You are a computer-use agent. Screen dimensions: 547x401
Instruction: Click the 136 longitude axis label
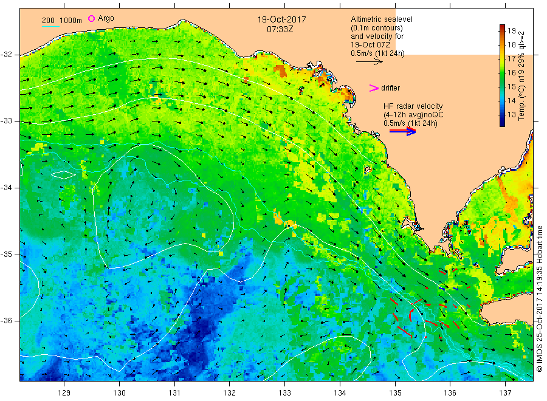pos(450,393)
